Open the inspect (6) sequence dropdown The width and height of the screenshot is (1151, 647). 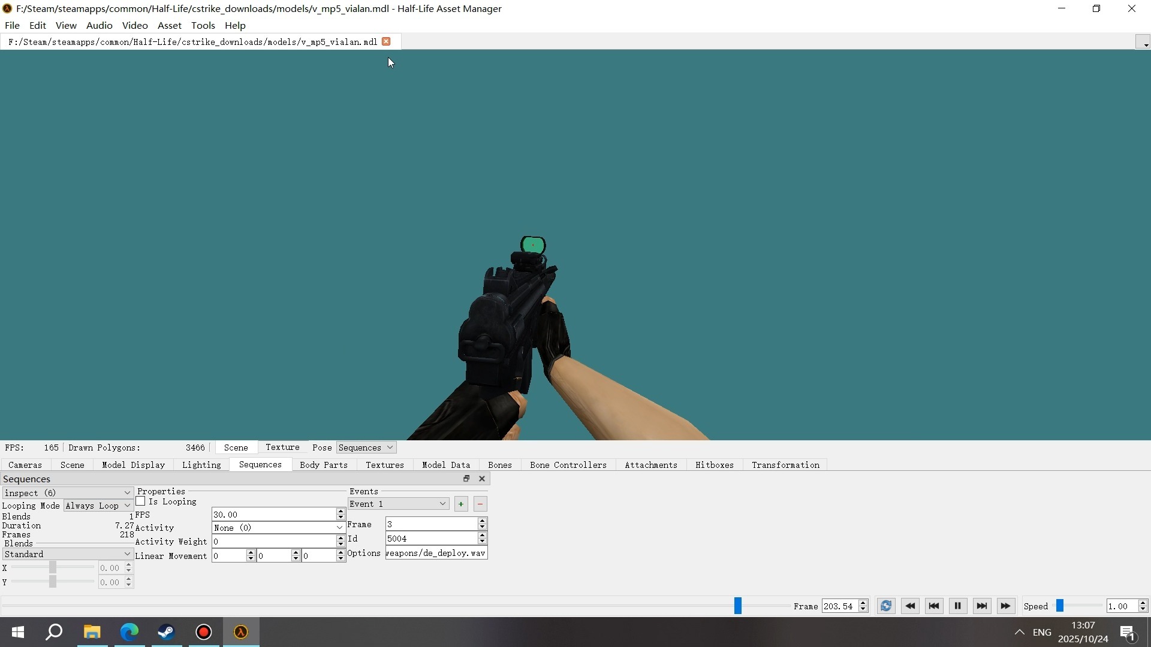(x=67, y=493)
